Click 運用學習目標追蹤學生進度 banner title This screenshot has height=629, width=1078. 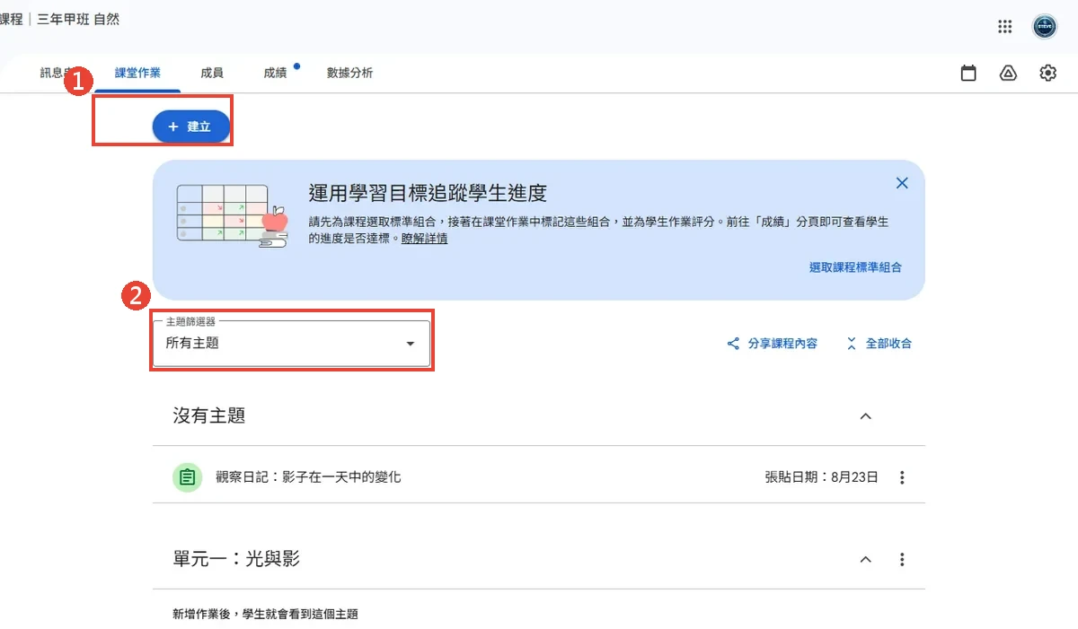tap(428, 193)
